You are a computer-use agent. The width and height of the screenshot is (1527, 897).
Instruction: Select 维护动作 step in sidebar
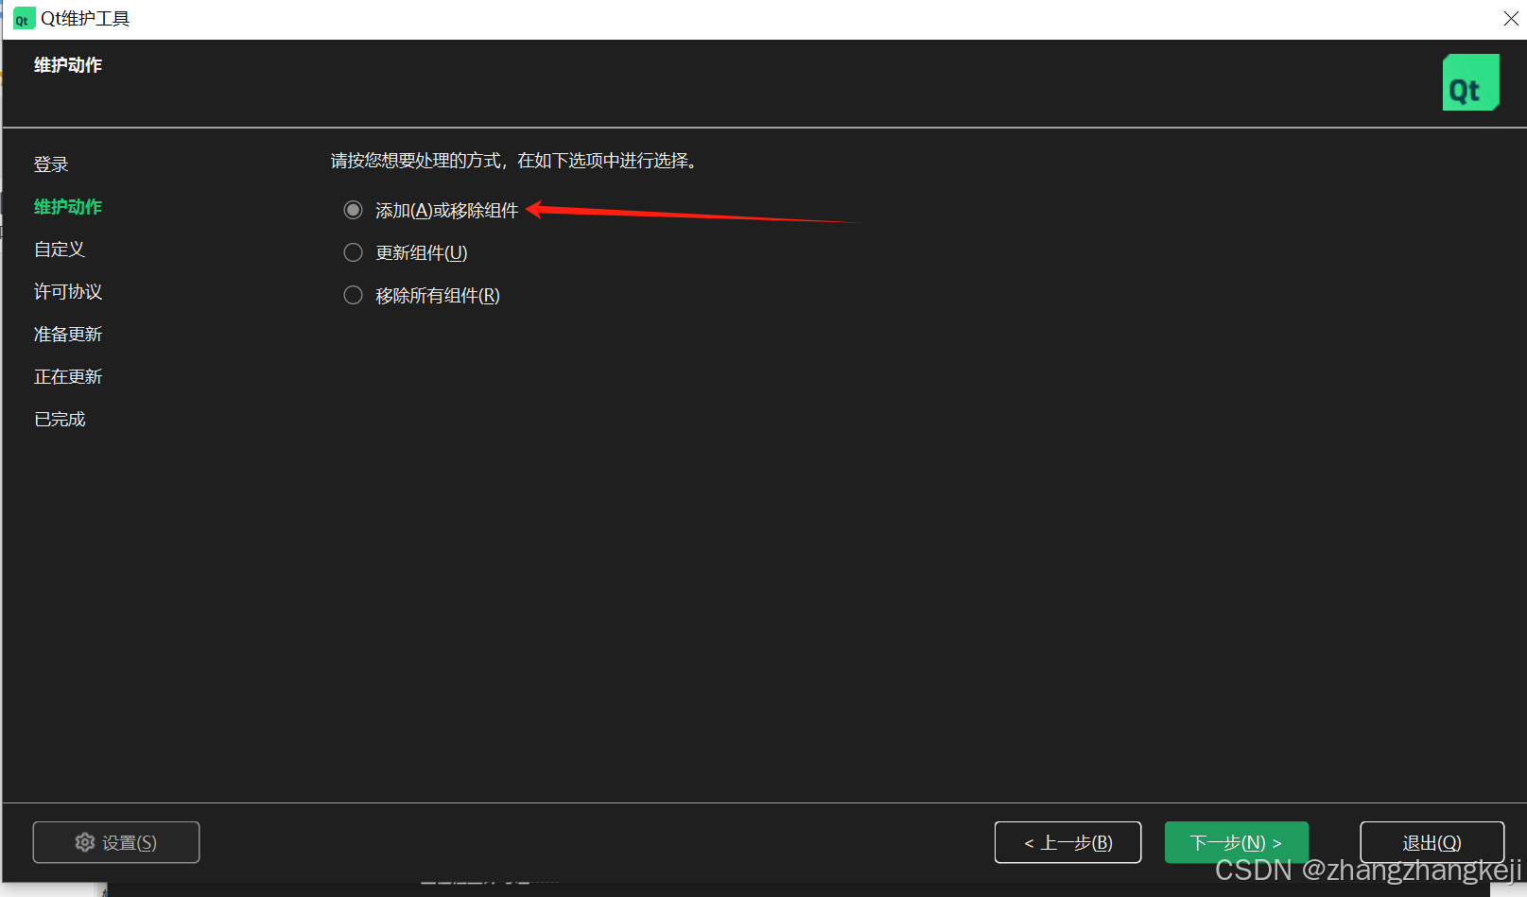coord(68,207)
